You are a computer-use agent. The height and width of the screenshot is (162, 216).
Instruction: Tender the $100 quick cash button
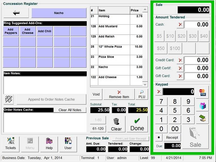175,48
